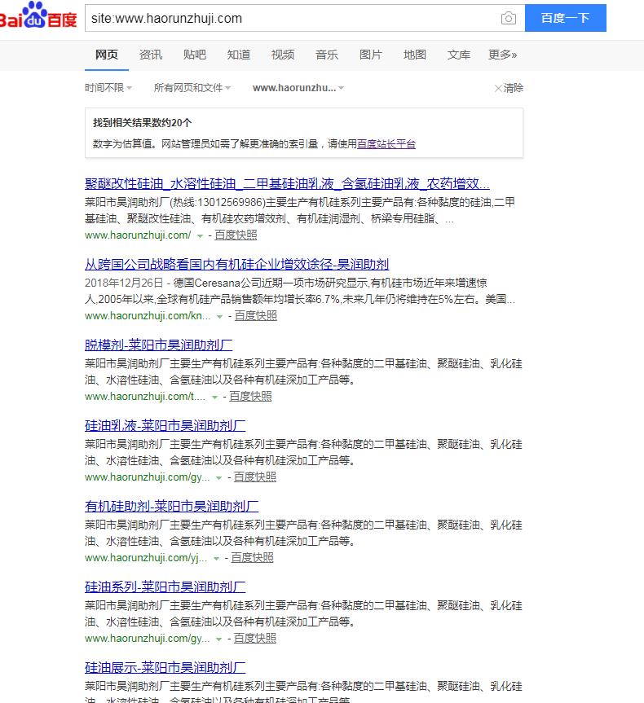This screenshot has width=644, height=703.
Task: Expand arrow next to www.haorunzhuji.com/t.... URL
Action: pos(214,398)
